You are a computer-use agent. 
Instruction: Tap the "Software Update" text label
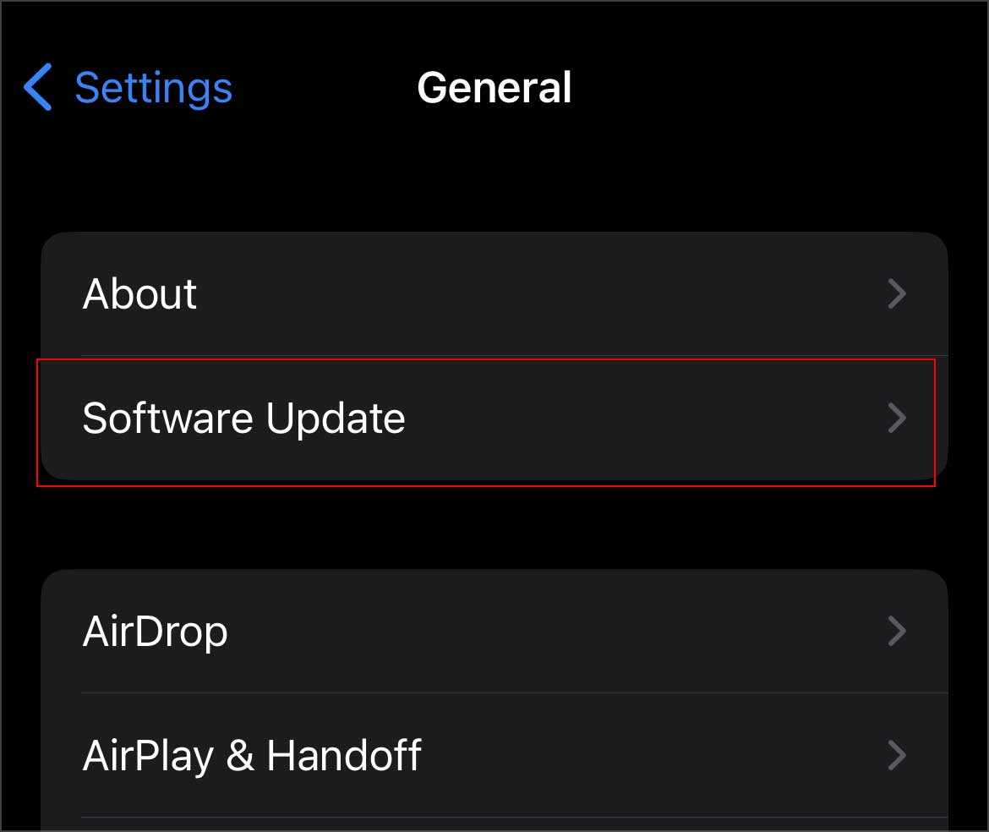(244, 419)
